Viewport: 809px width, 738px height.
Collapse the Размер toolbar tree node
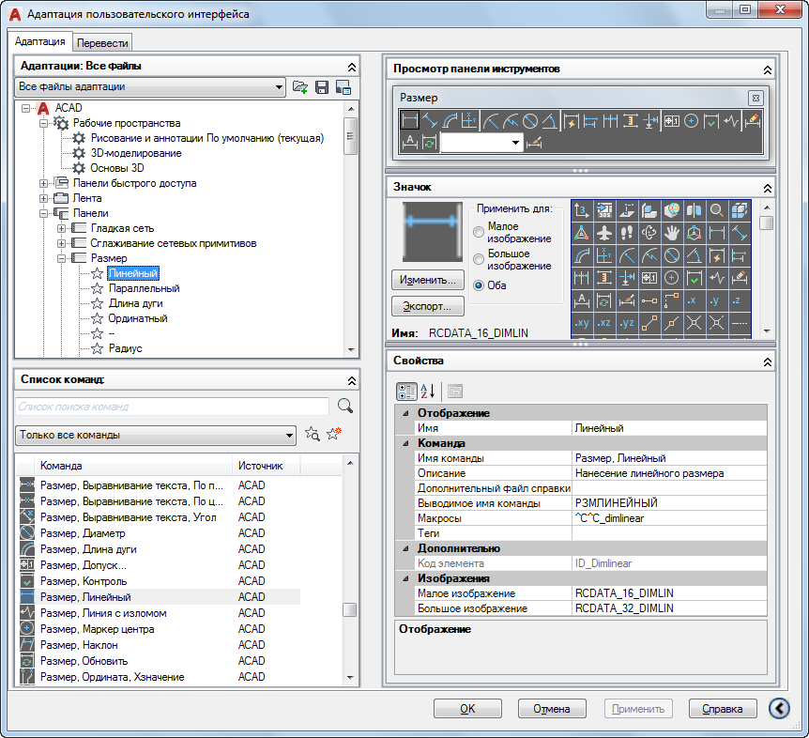click(x=61, y=258)
